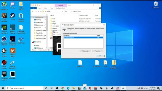Viewport: 162px width, 91px height.
Task: Select Wireless Controller in the list
Action: pos(84,37)
